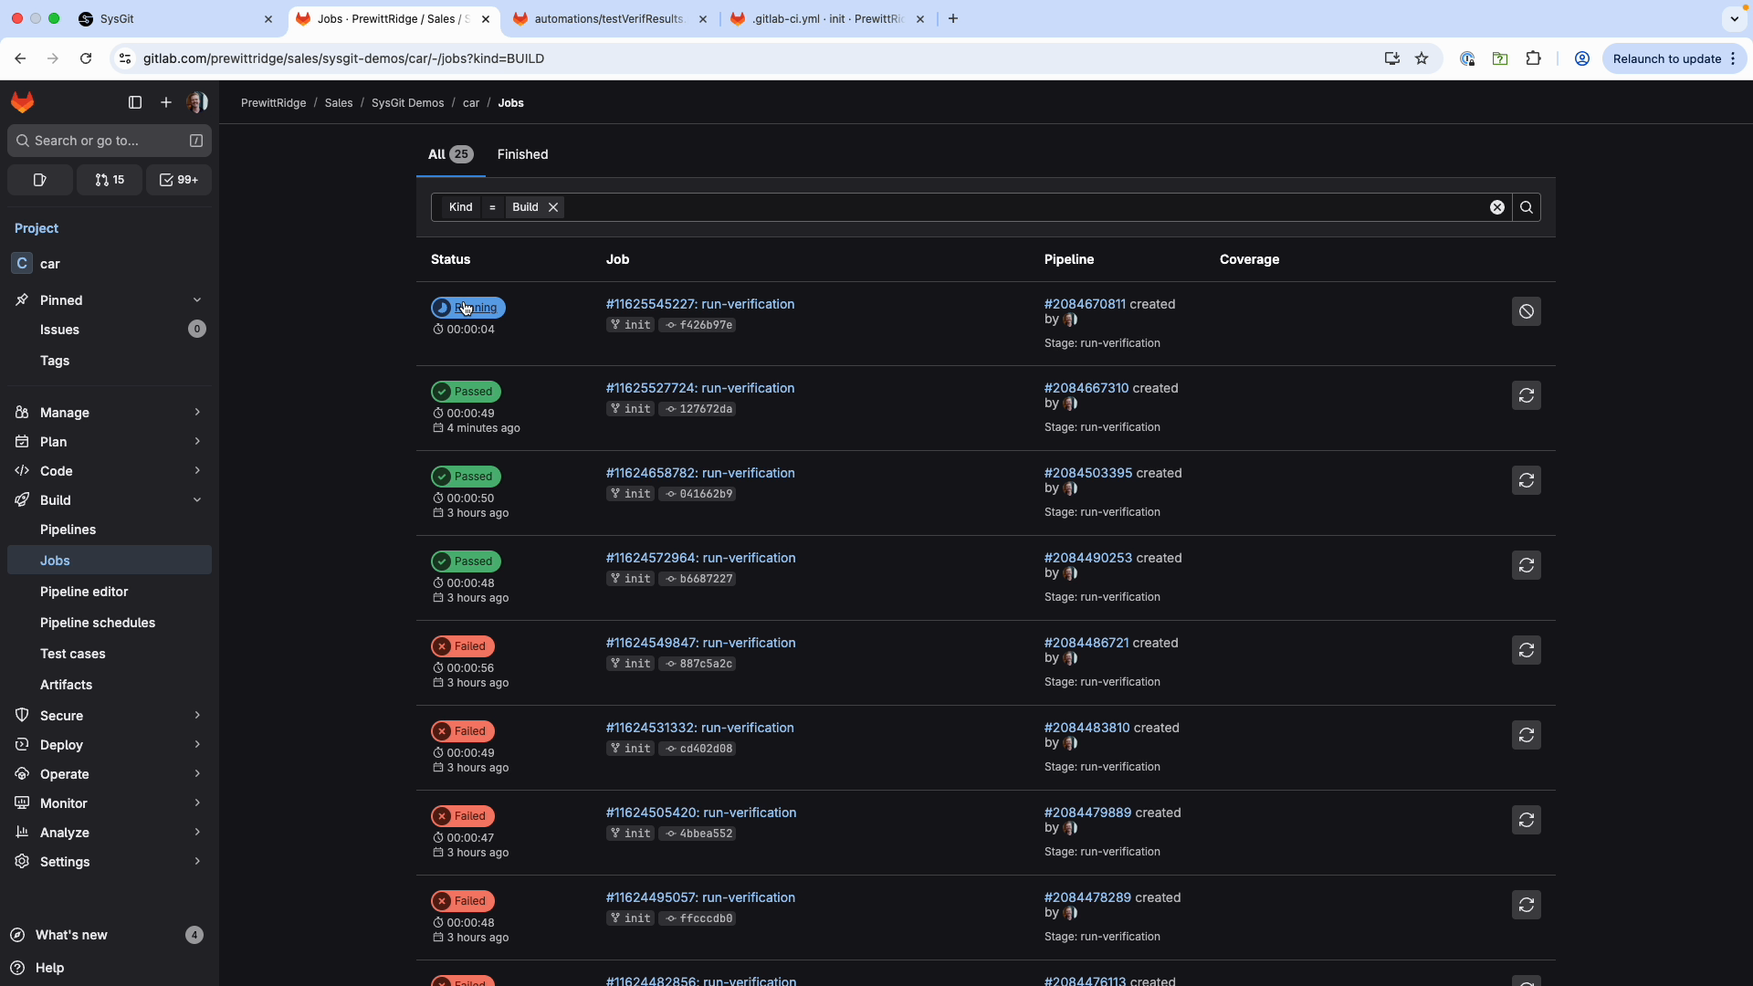This screenshot has height=986, width=1753.
Task: Switch to the Finished jobs tab
Action: click(x=522, y=154)
